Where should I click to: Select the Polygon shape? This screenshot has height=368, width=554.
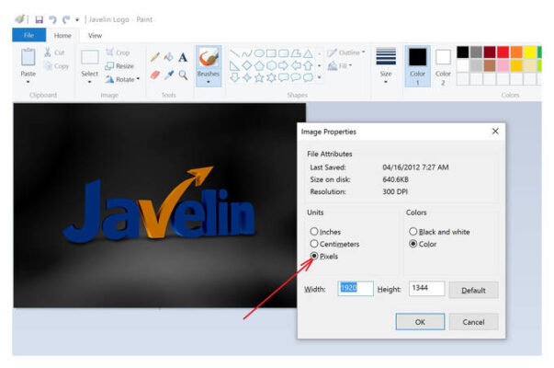[296, 53]
